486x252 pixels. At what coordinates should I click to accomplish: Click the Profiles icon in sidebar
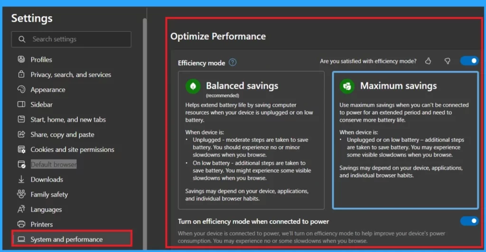(x=21, y=59)
